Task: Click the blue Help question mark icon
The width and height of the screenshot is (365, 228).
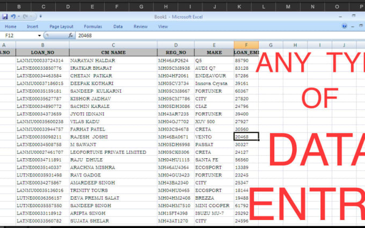Action: pos(345,26)
